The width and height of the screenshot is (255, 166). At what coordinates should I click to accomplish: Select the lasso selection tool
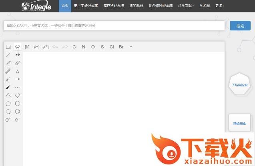pyautogui.click(x=17, y=47)
